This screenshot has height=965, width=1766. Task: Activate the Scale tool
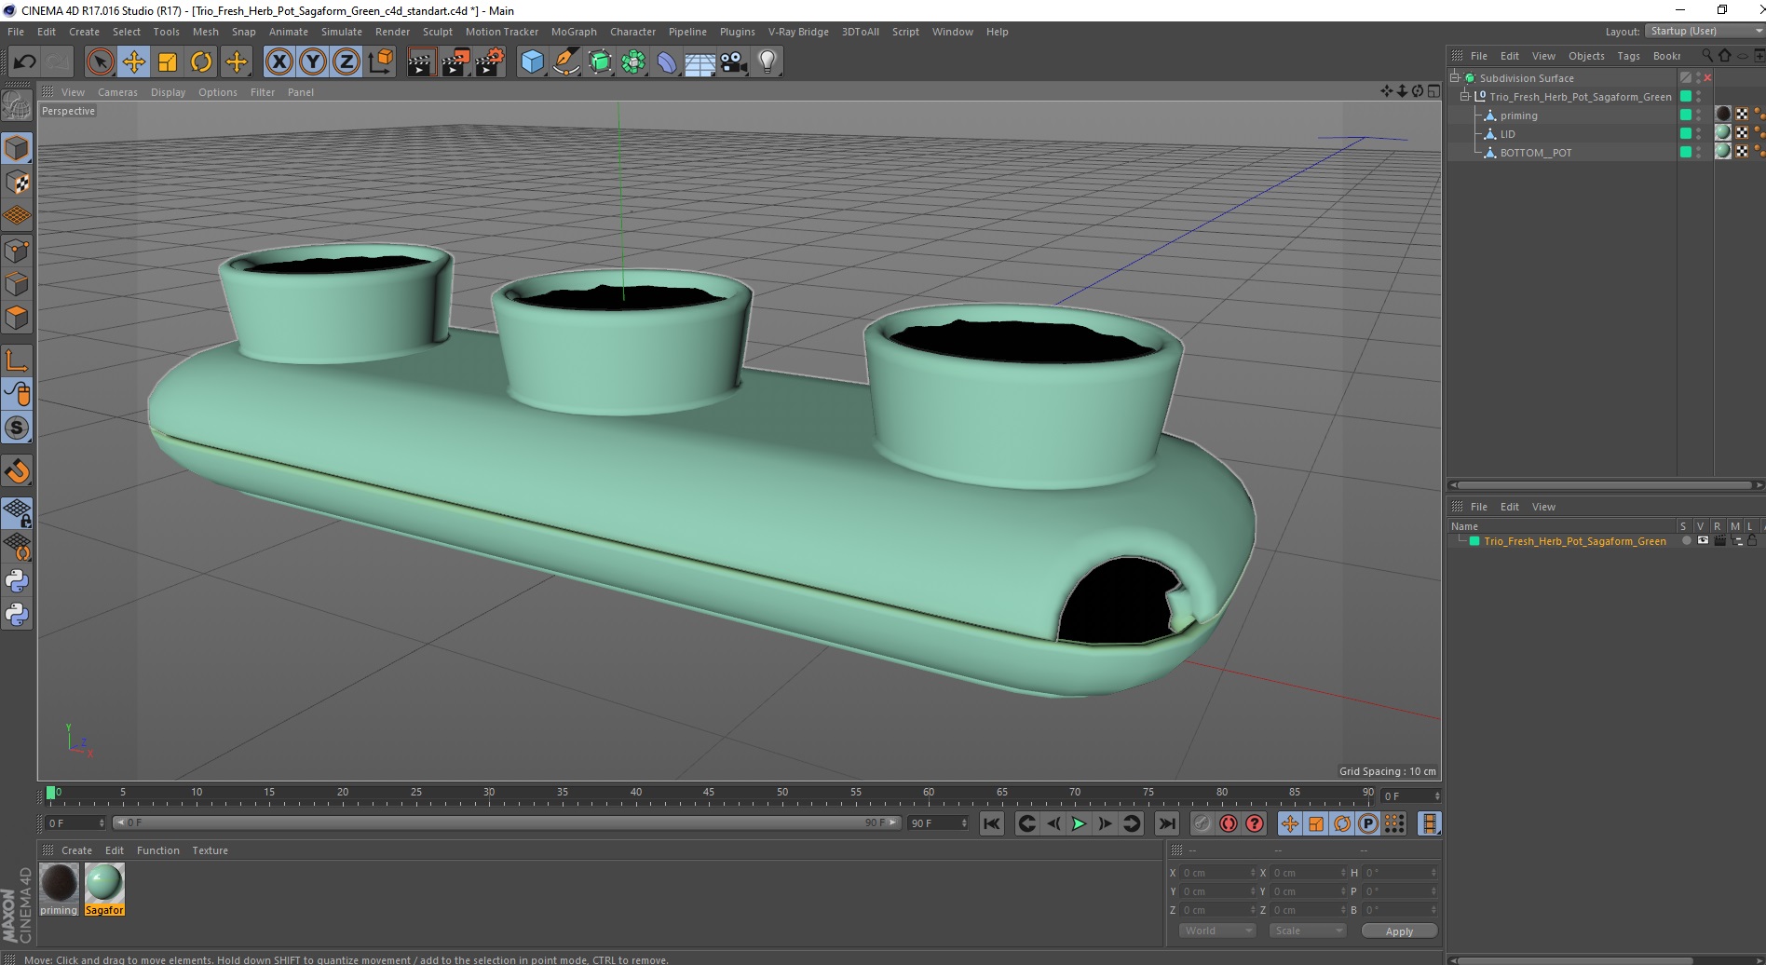pyautogui.click(x=168, y=62)
